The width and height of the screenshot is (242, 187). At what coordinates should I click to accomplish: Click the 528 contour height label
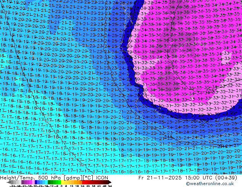[x=210, y=91]
